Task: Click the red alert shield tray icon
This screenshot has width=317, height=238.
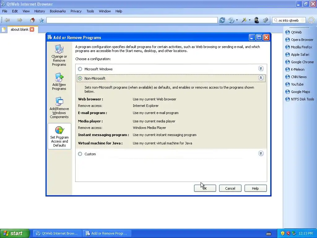Action: click(288, 233)
